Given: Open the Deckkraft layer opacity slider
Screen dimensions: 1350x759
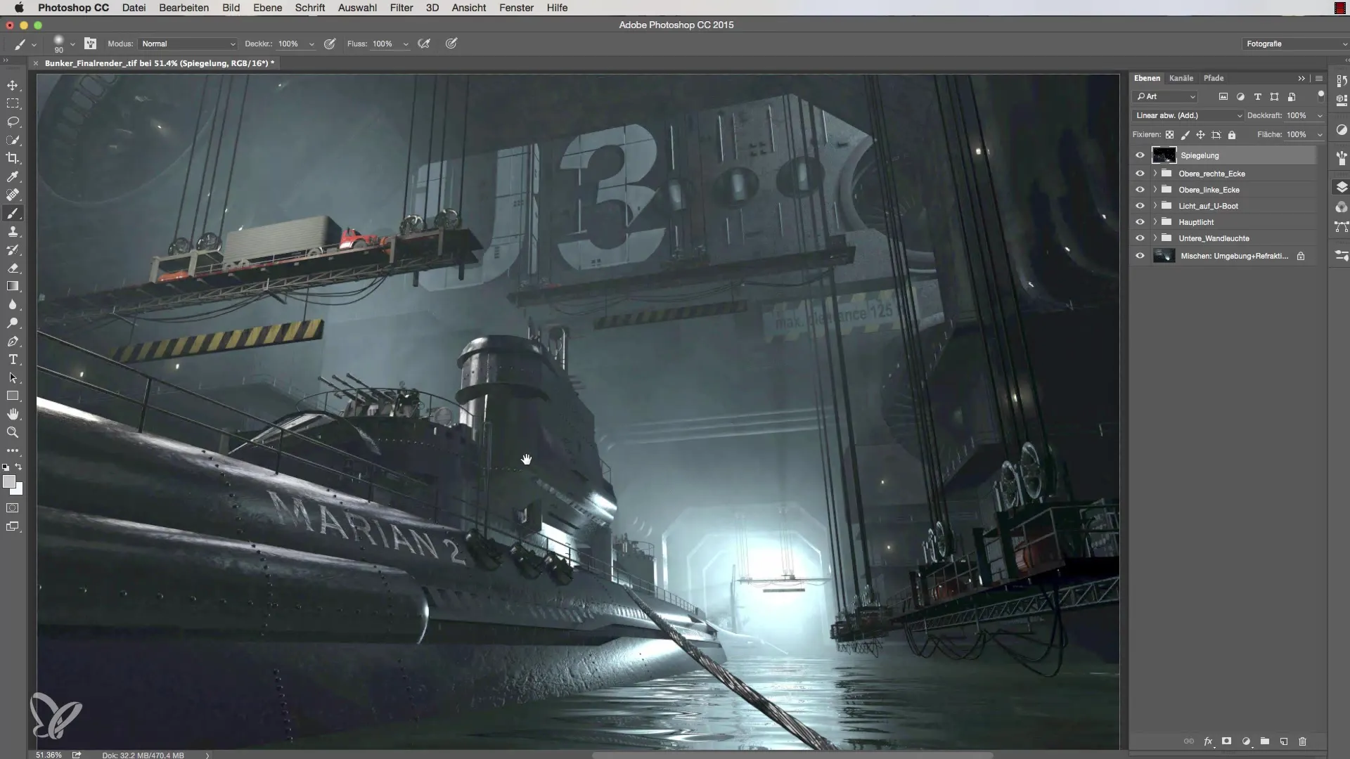Looking at the screenshot, I should point(1320,116).
